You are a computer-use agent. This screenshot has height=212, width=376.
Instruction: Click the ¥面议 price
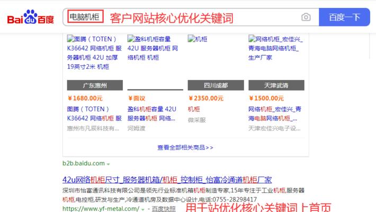click(x=137, y=98)
